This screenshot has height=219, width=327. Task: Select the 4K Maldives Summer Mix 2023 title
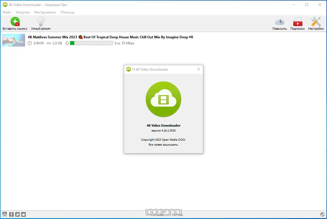tap(110, 37)
